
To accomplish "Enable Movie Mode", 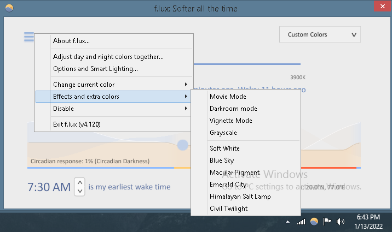I will point(246,97).
